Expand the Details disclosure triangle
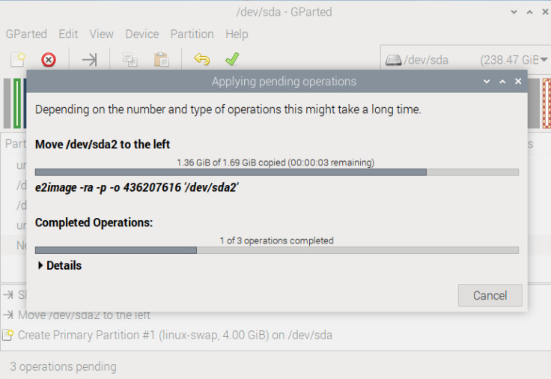 (x=40, y=265)
